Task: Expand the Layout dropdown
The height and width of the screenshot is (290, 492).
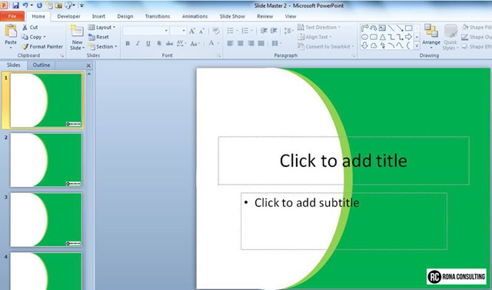Action: (x=102, y=27)
